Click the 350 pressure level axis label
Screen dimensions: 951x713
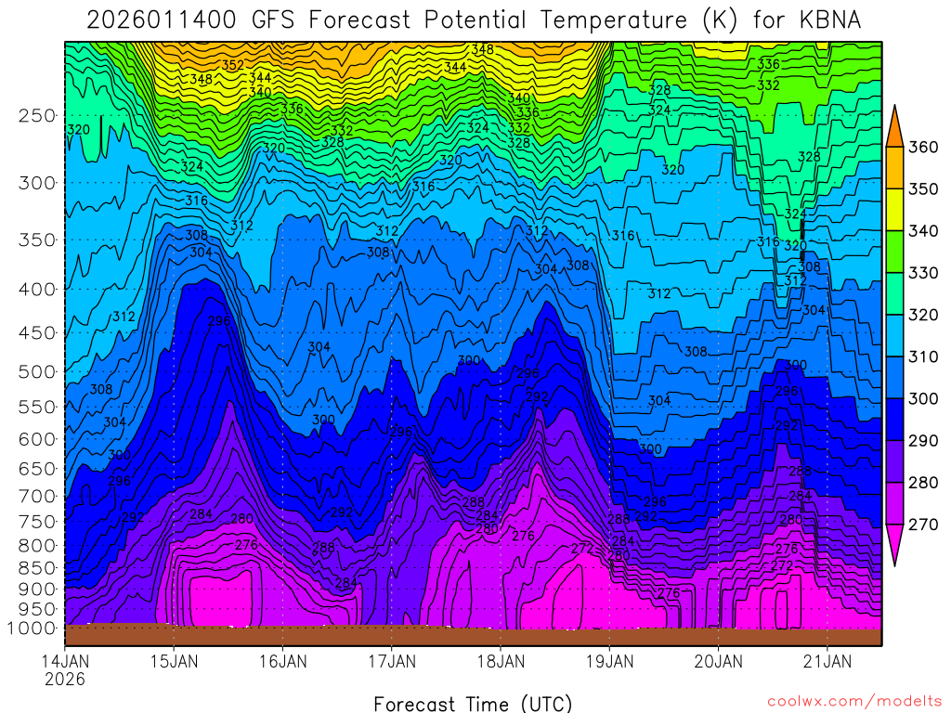[37, 240]
